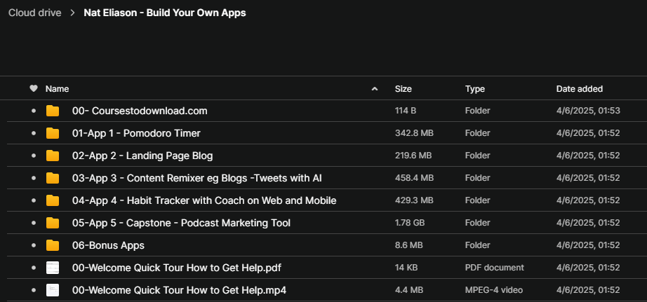
Task: Toggle favourite dot for 00- Coursestodownload.com
Action: click(34, 111)
